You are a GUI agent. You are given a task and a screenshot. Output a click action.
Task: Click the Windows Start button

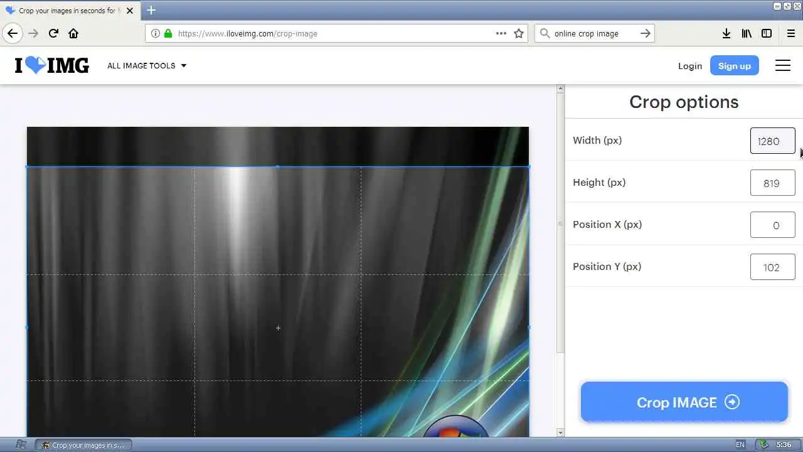20,444
